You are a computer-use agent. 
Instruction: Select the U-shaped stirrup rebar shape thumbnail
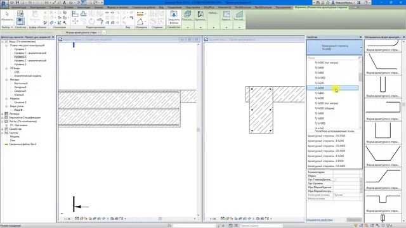(383, 87)
